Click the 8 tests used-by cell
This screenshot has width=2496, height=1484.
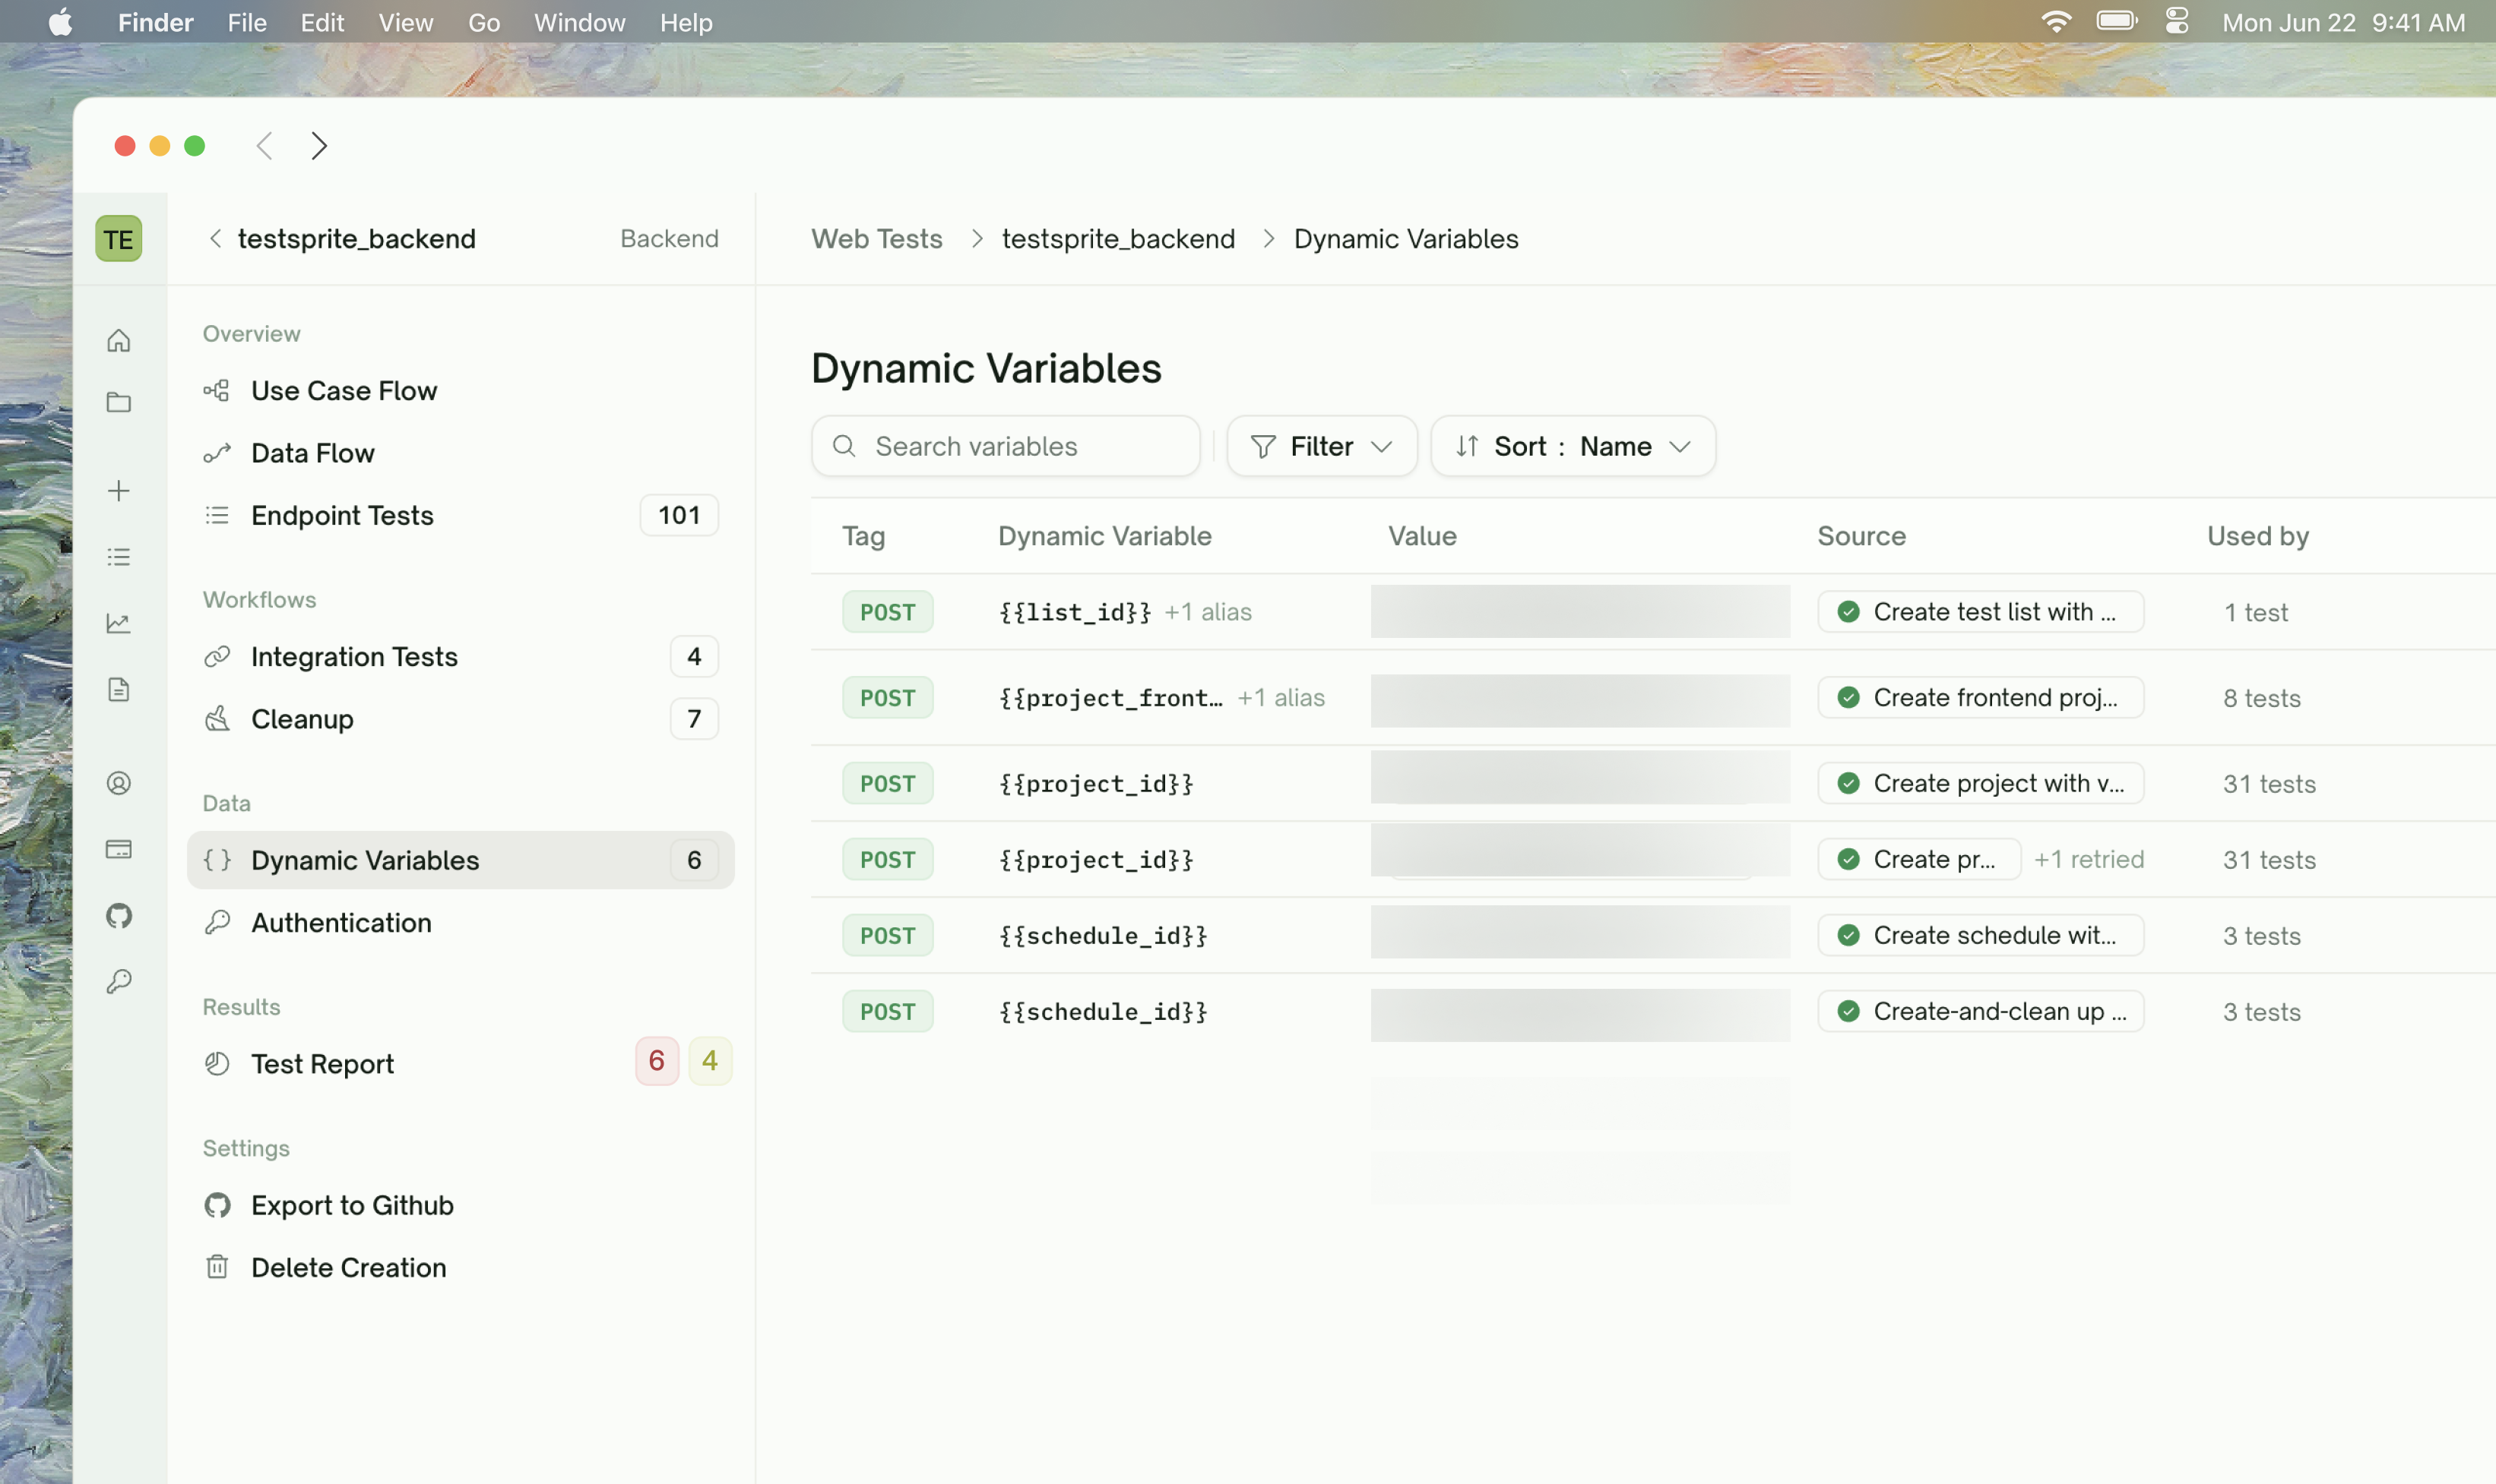click(x=2261, y=698)
